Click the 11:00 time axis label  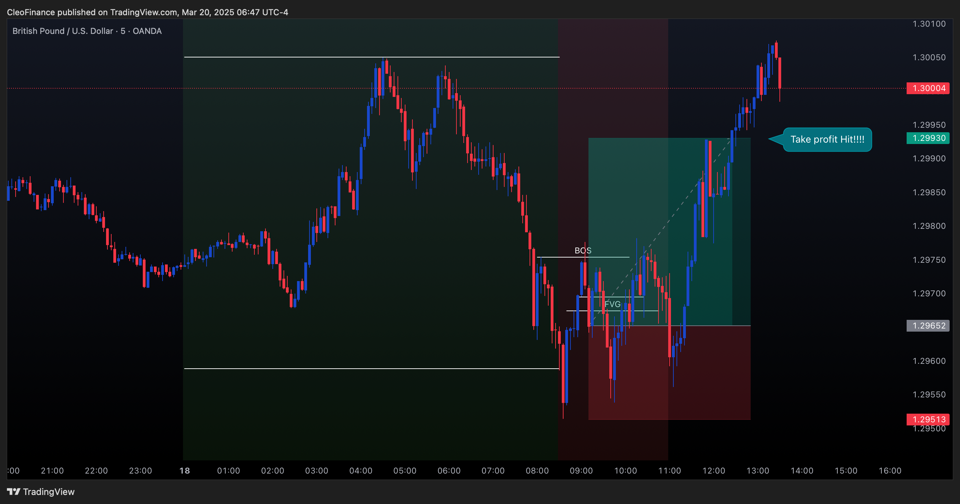(x=669, y=470)
